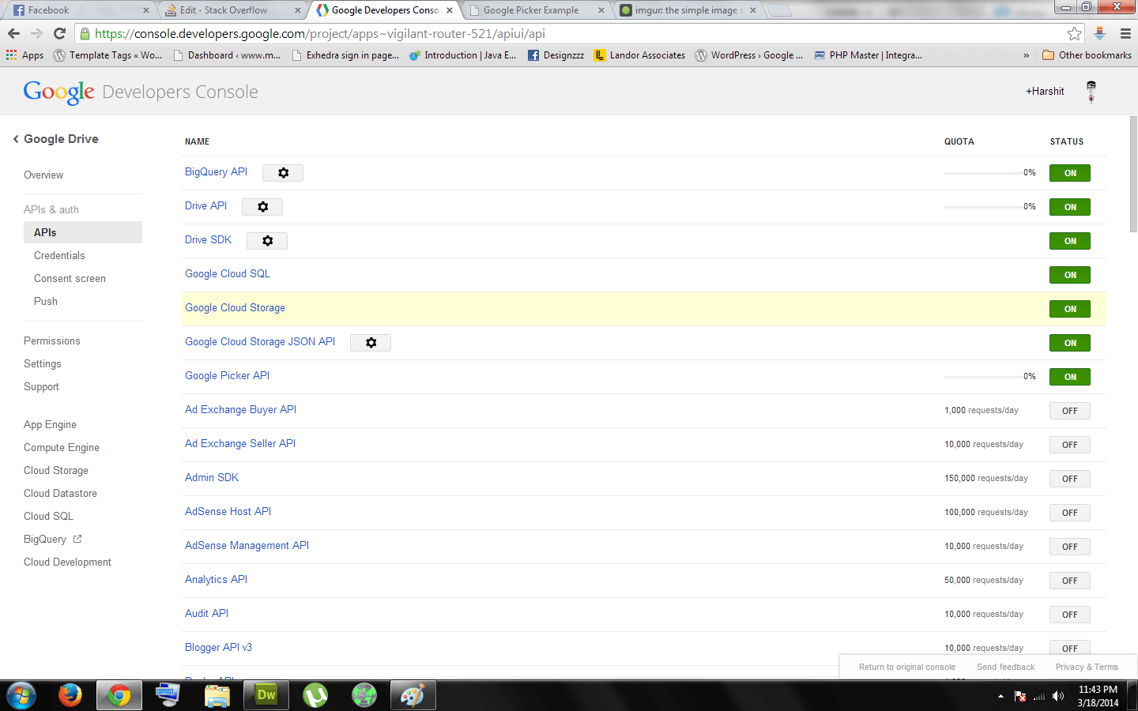Bookmark this page with the star icon
Viewport: 1138px width, 711px height.
click(1074, 33)
